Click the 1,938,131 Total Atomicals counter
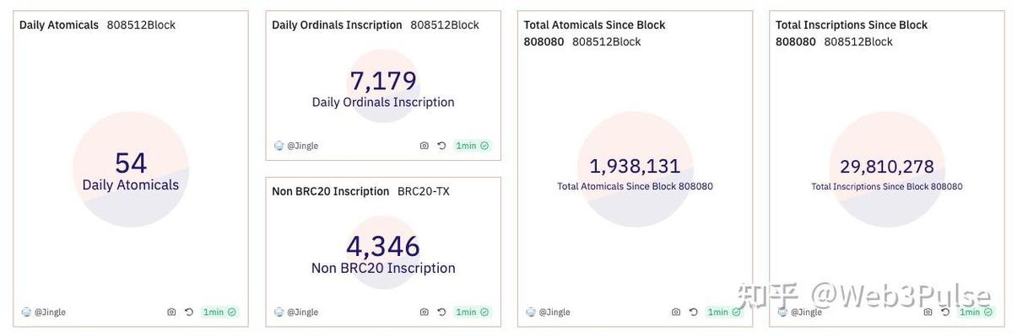Screen dimensions: 1017x336 click(635, 166)
